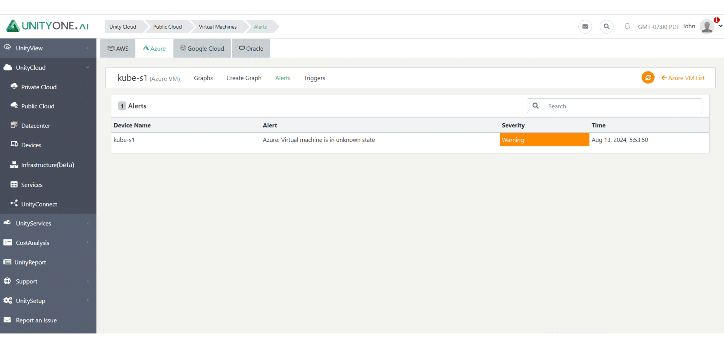Click the red info badge on avatar
Image resolution: width=724 pixels, height=348 pixels.
coord(716,20)
